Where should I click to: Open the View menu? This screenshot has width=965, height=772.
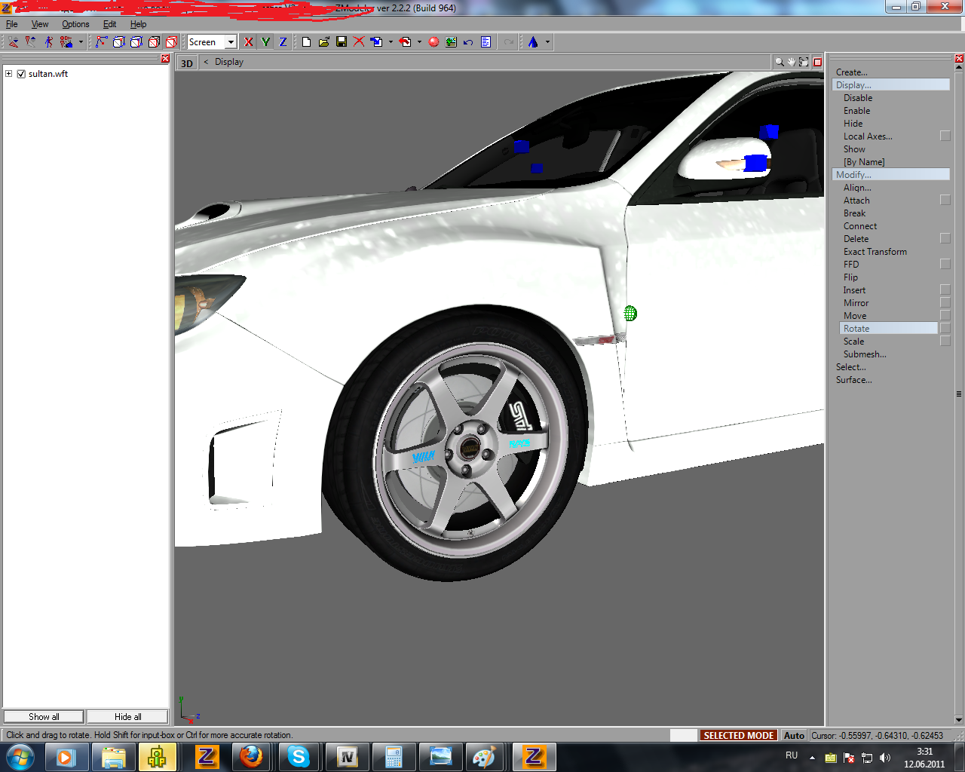40,24
